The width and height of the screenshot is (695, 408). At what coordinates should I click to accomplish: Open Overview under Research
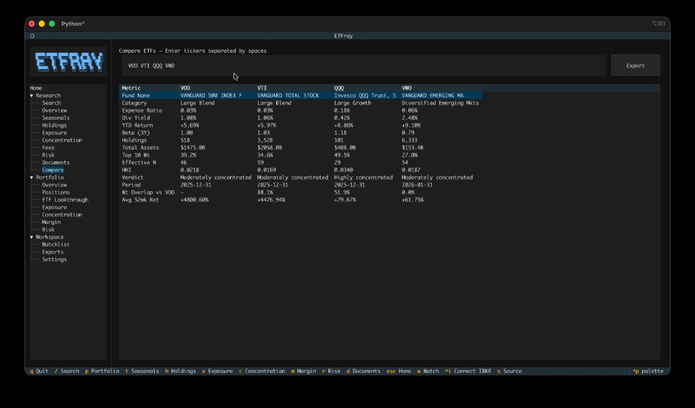pyautogui.click(x=54, y=110)
